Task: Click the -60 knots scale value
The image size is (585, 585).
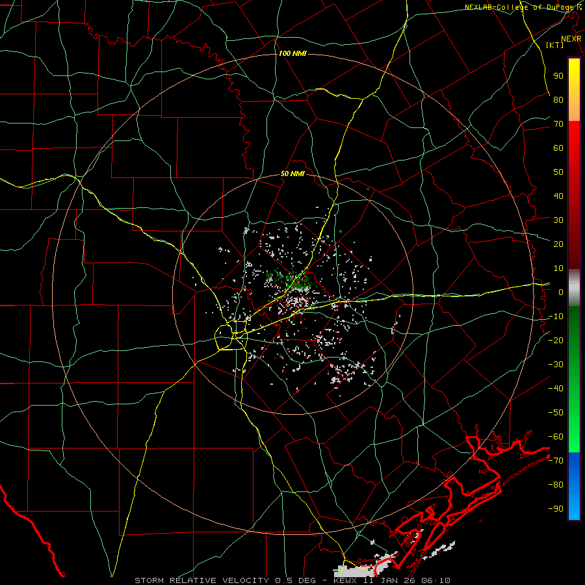Action: [x=556, y=437]
